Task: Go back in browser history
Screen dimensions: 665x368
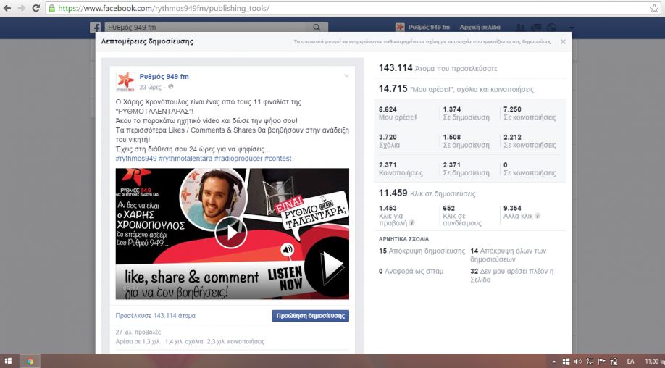Action: coord(7,8)
